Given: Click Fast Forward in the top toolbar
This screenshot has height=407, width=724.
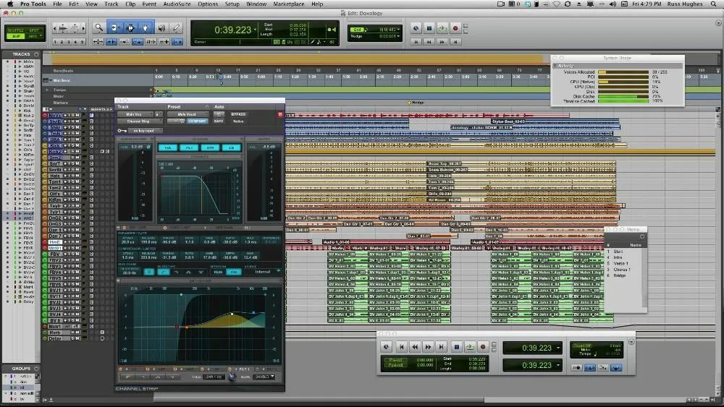Looking at the screenshot, I should pyautogui.click(x=442, y=42).
